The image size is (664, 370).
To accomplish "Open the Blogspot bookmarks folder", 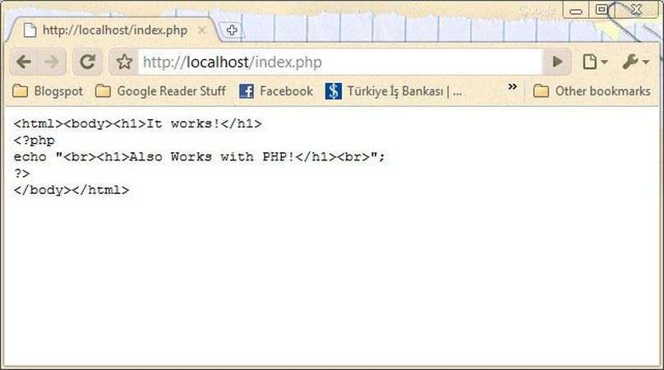I will 48,91.
